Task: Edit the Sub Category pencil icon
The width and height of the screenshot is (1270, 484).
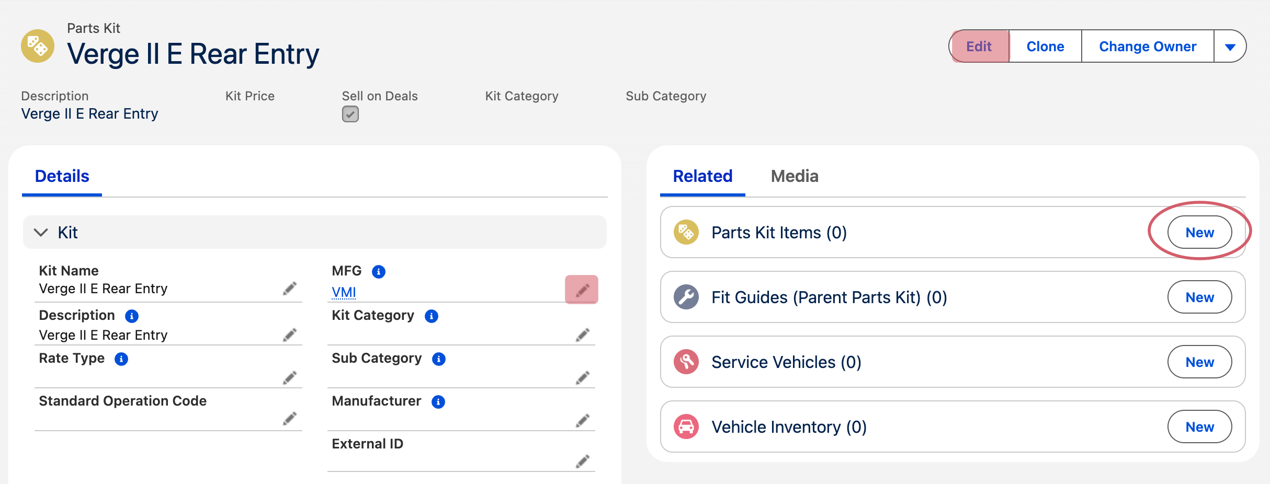Action: point(583,377)
